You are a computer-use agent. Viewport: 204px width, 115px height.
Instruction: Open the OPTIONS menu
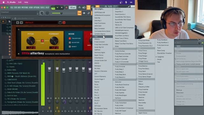point(36,8)
